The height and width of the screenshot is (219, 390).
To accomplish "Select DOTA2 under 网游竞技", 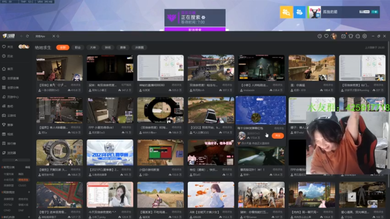I will (x=8, y=205).
